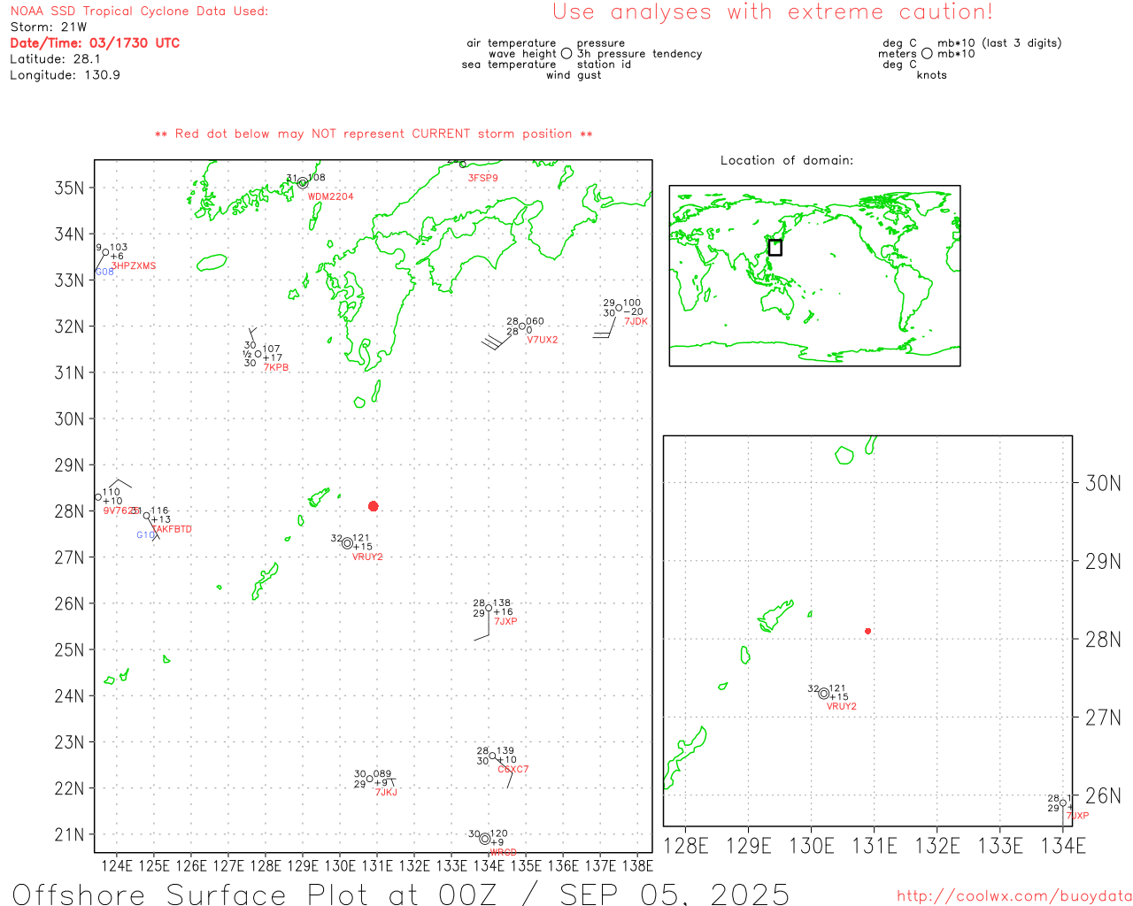Viewport: 1133px width, 906px height.
Task: Click the inset map's 128E axis label
Action: [x=686, y=846]
